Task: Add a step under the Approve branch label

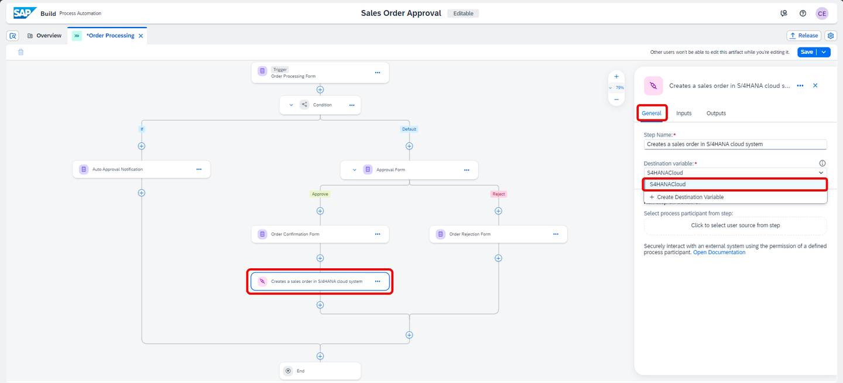Action: pos(320,211)
